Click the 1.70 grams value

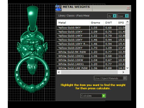[94, 48]
